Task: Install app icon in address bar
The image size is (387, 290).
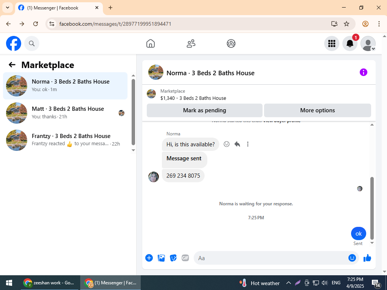Action: tap(334, 24)
